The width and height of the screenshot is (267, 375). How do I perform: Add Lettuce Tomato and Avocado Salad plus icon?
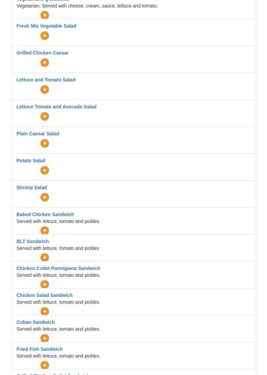(45, 117)
